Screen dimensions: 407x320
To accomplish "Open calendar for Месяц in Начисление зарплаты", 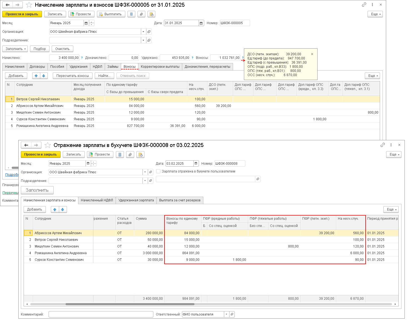I will (x=86, y=23).
